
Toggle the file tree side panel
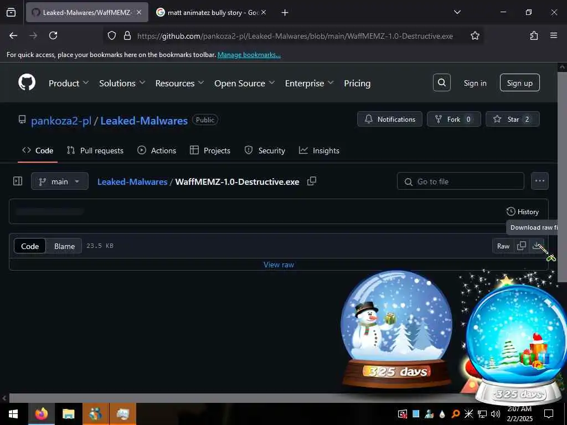pos(18,181)
